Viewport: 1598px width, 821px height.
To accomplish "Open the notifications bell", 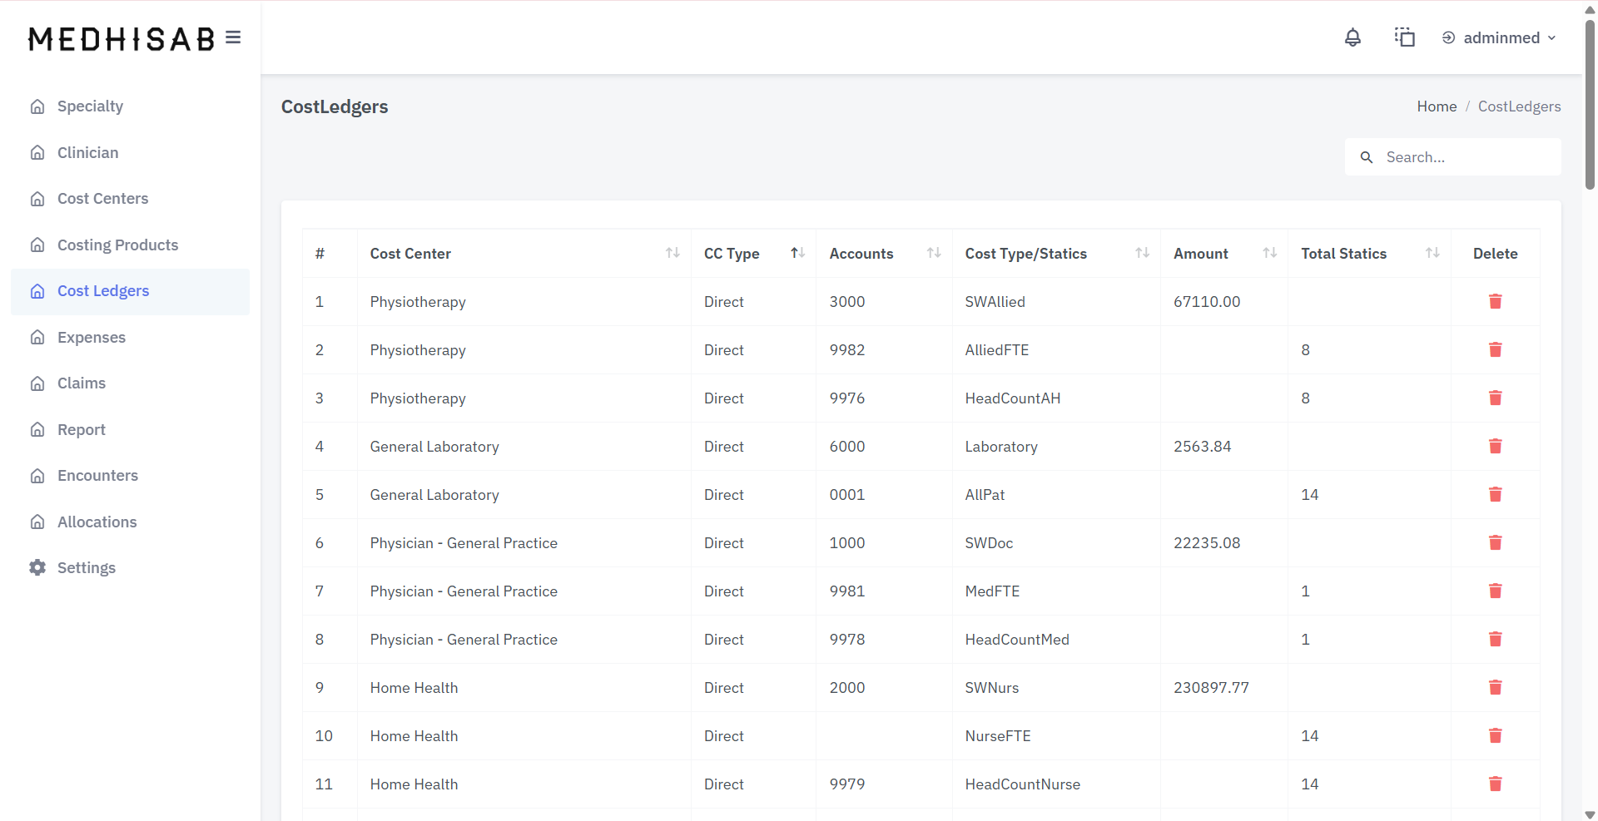I will pyautogui.click(x=1352, y=37).
